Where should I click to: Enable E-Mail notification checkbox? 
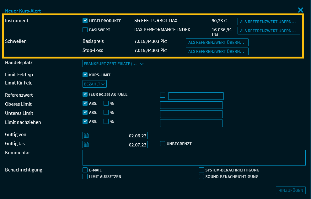coord(85,170)
